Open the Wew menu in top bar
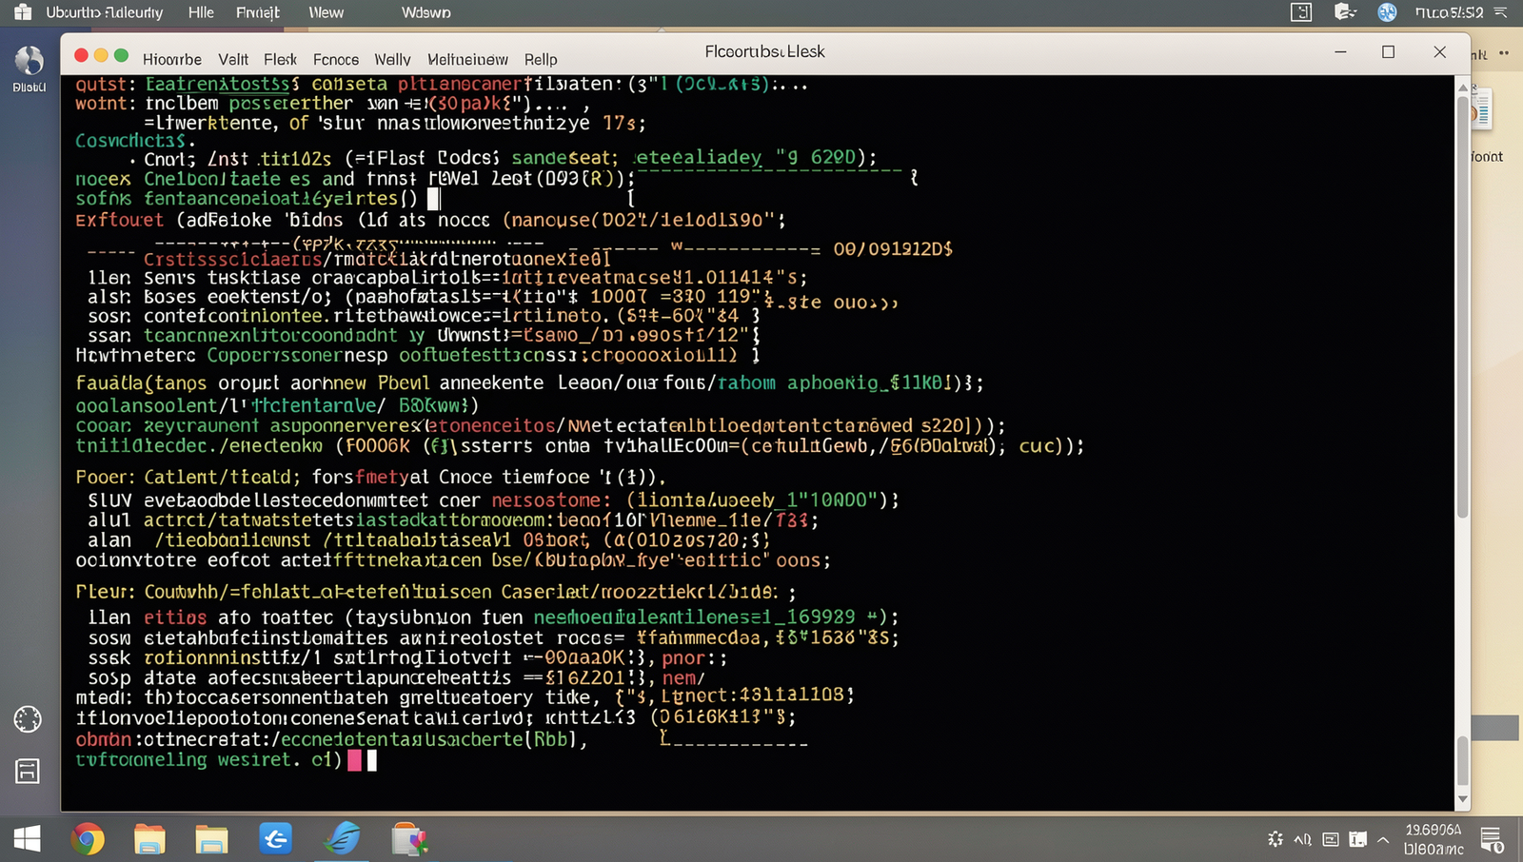1523x862 pixels. point(326,12)
